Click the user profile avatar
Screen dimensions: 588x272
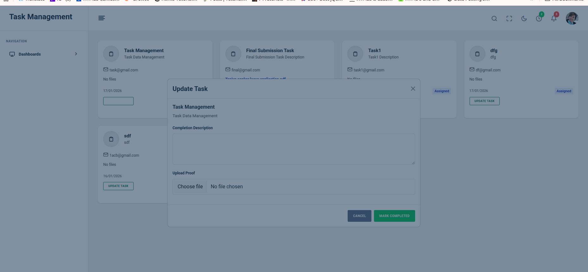point(572,18)
